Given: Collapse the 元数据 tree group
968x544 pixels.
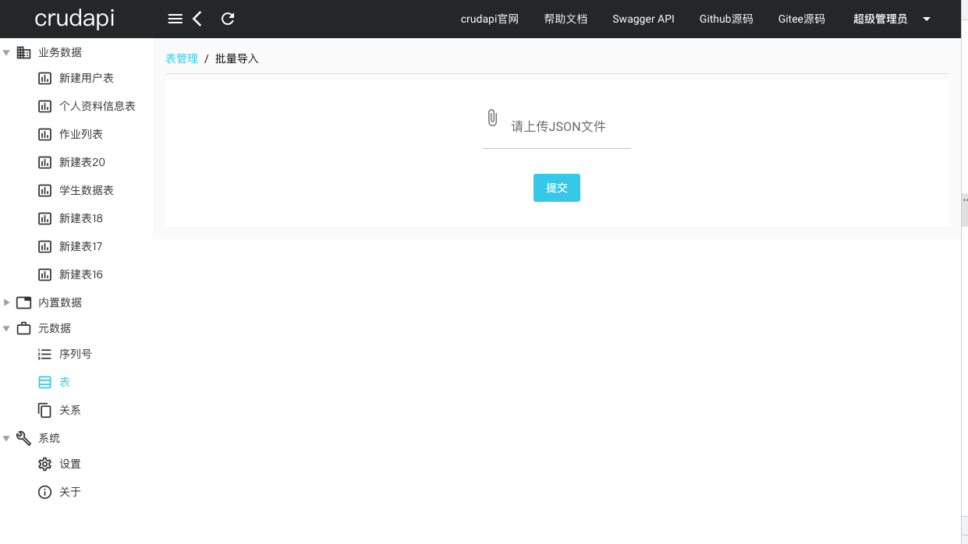Looking at the screenshot, I should [x=6, y=328].
